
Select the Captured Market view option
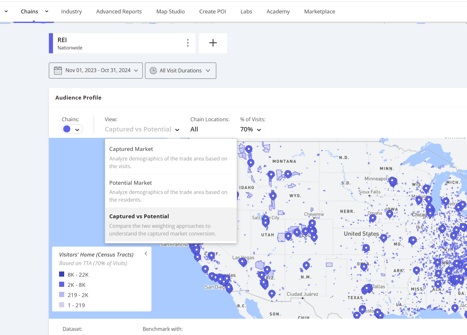pyautogui.click(x=171, y=157)
